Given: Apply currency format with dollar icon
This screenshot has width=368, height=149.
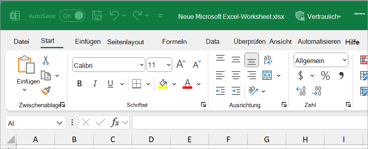Looking at the screenshot, I should [301, 76].
